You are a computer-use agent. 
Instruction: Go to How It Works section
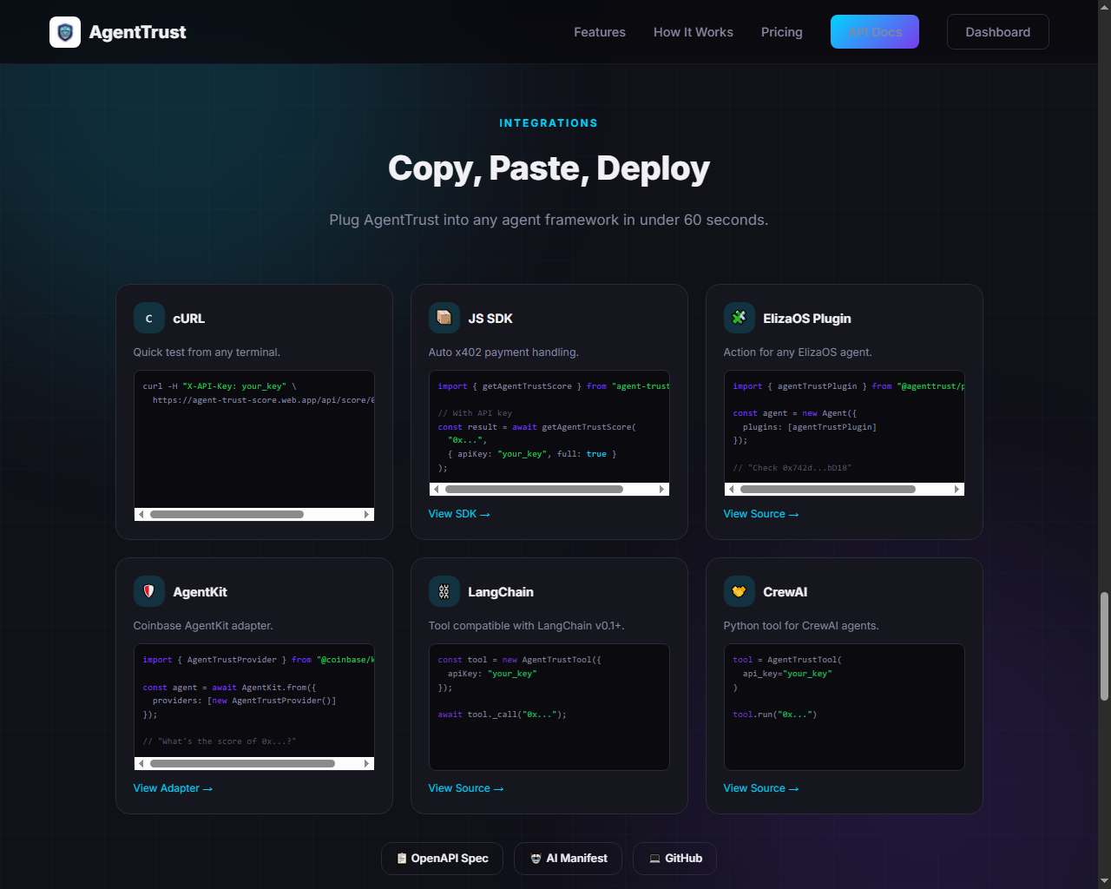pyautogui.click(x=694, y=32)
